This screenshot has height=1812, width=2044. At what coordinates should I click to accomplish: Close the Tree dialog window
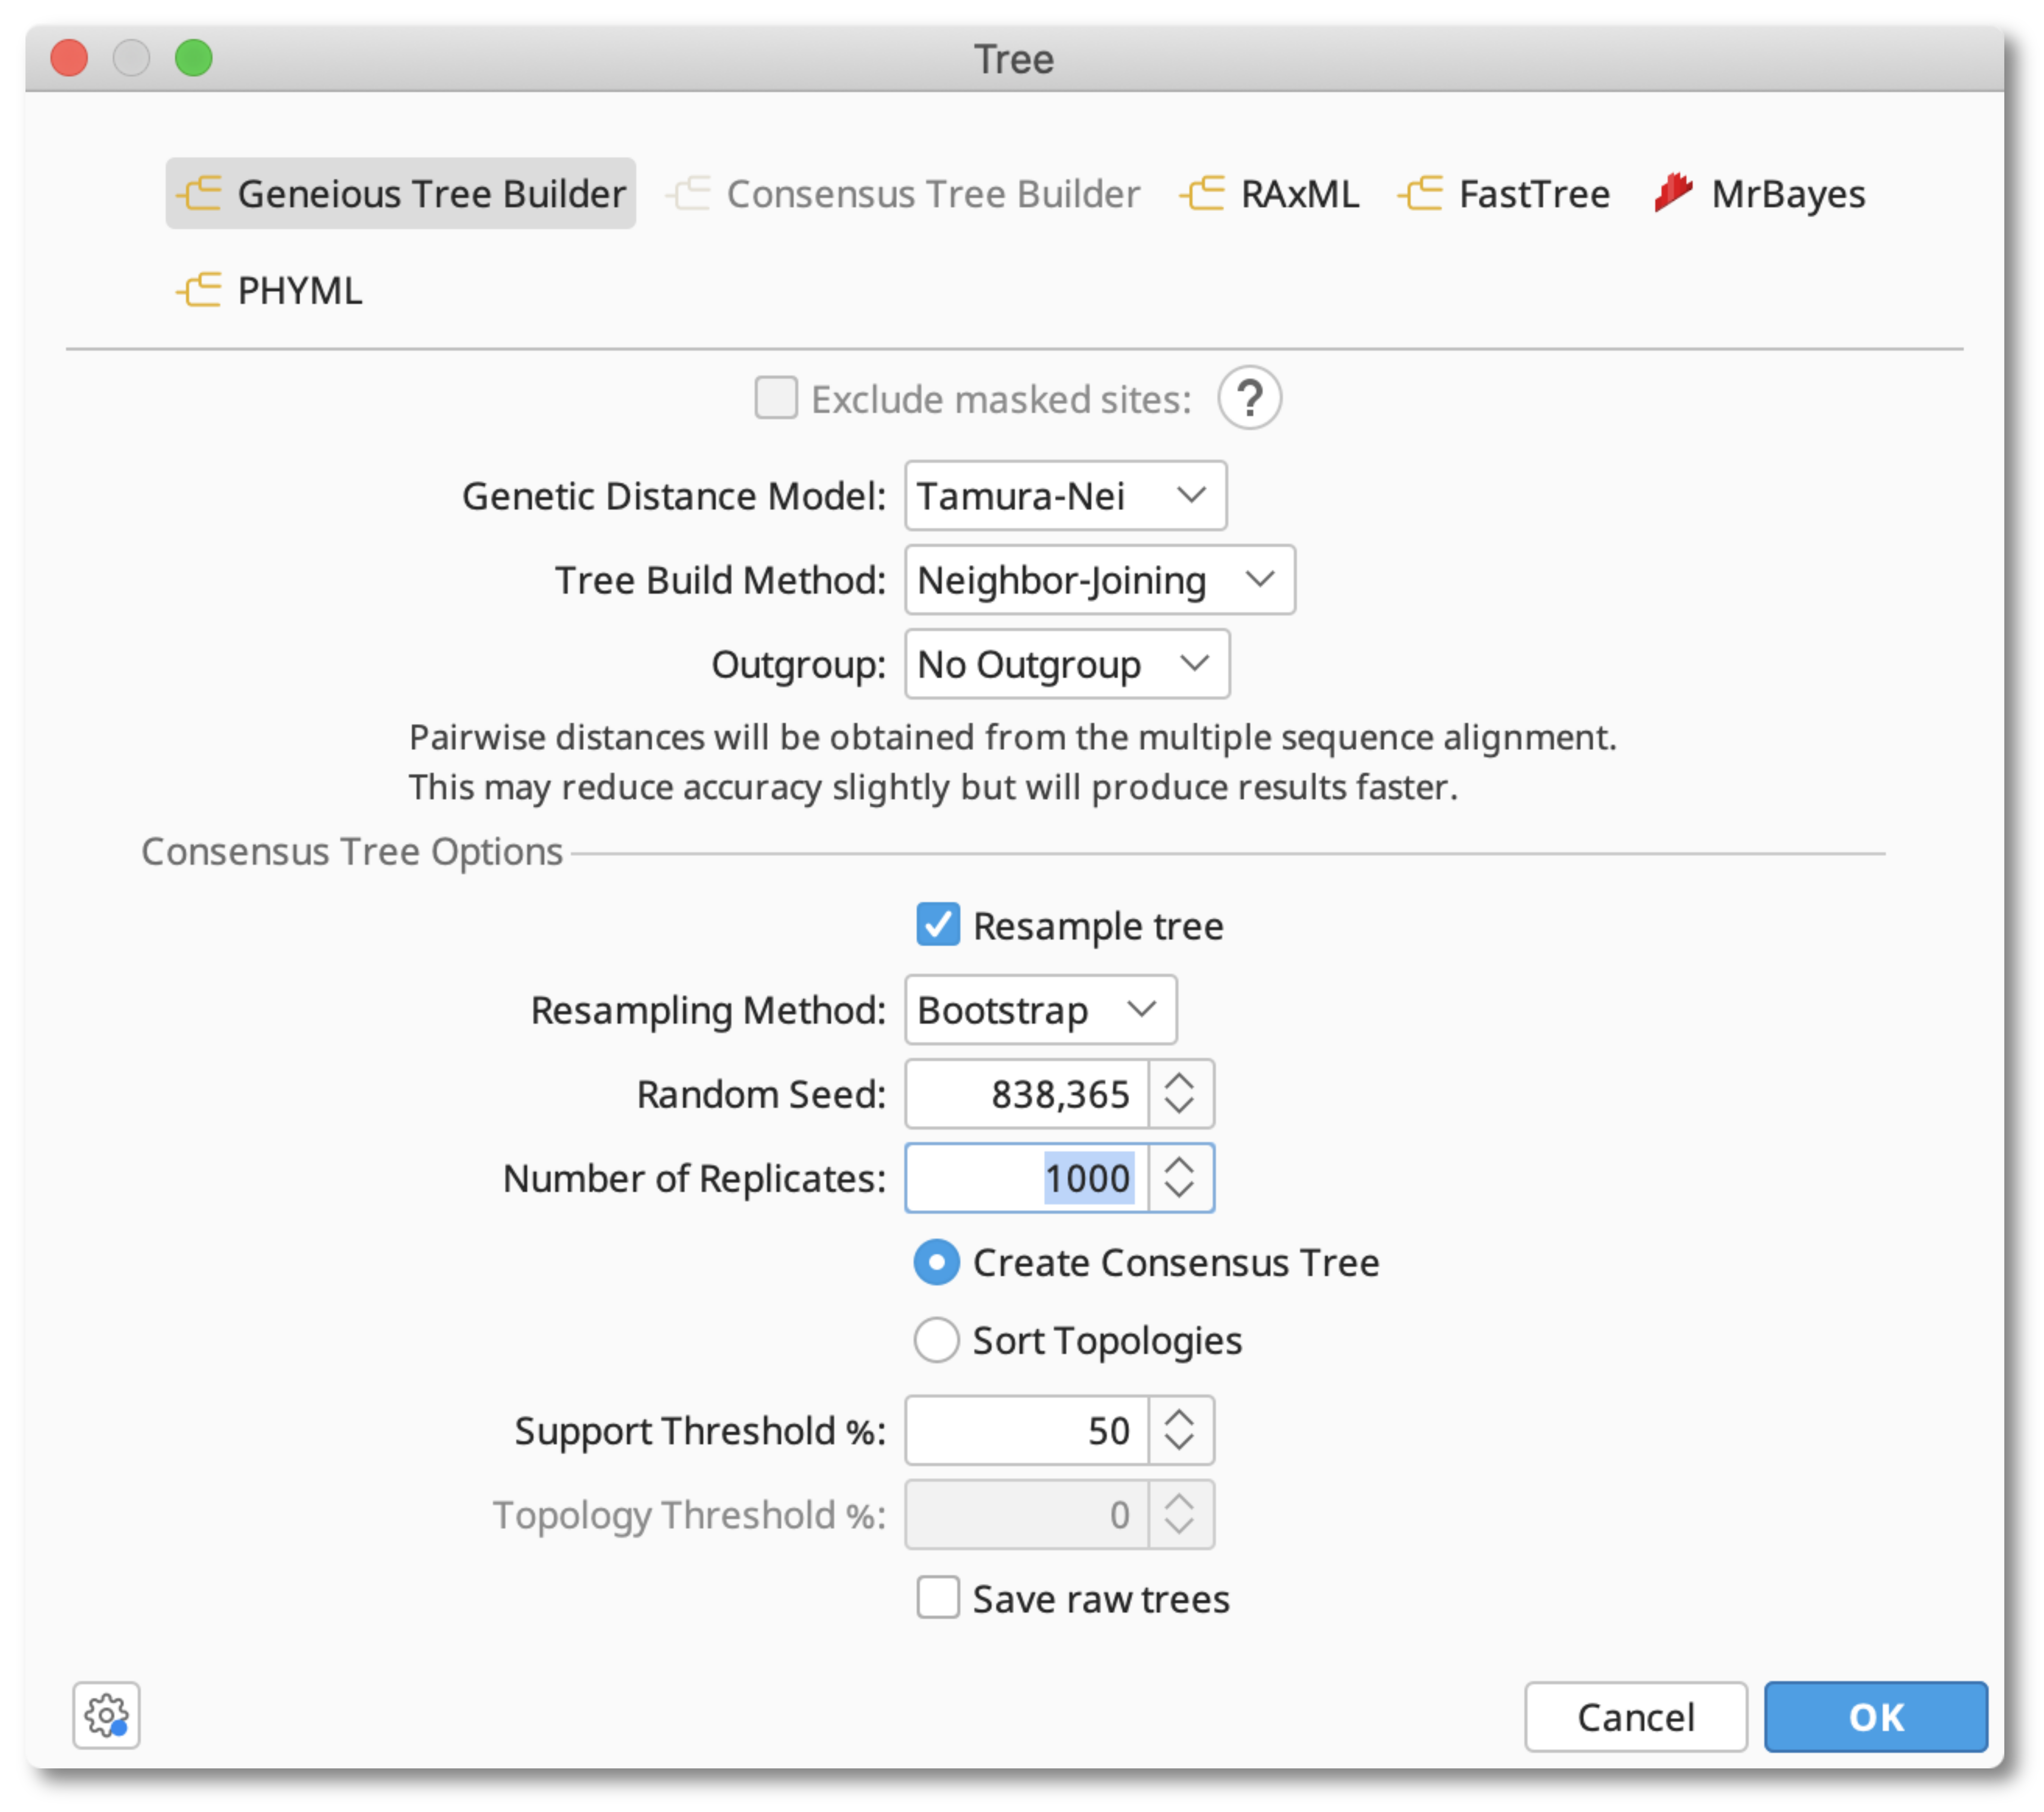pos(69,58)
